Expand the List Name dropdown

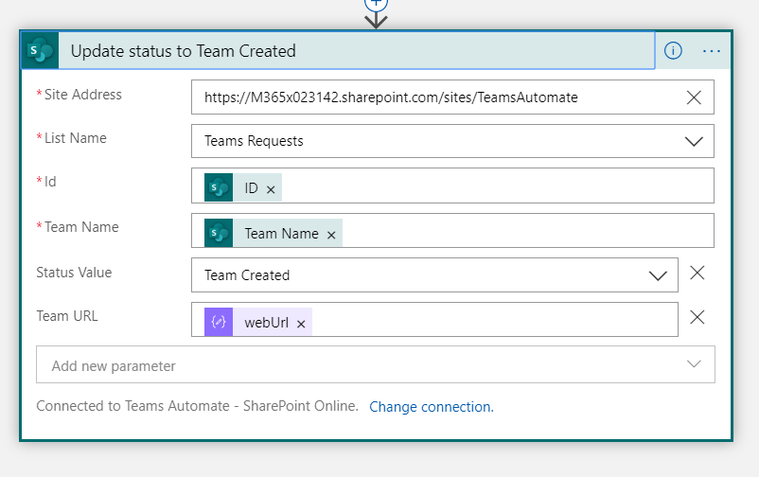click(694, 141)
